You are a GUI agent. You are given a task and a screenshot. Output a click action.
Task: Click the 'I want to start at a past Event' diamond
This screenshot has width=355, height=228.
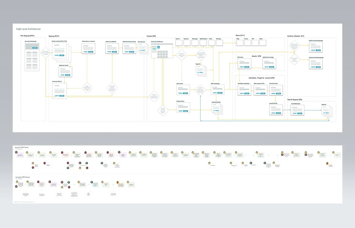pos(163,110)
